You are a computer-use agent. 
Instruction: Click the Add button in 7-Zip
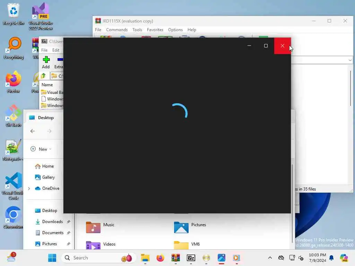46,62
